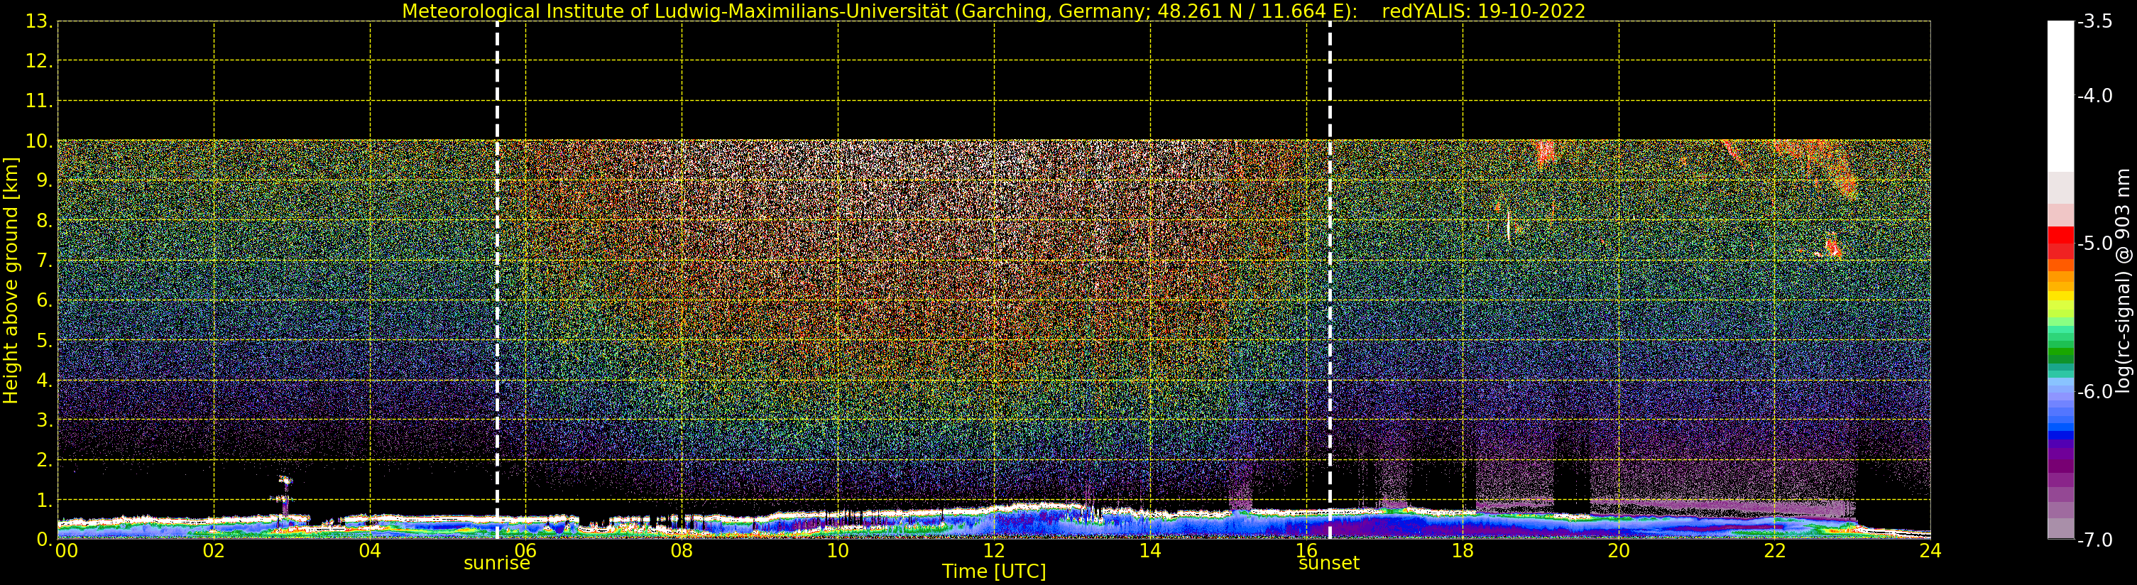Click the plot title 'redYALIS: 19-10-2022'
The width and height of the screenshot is (2137, 585).
[x=1483, y=11]
